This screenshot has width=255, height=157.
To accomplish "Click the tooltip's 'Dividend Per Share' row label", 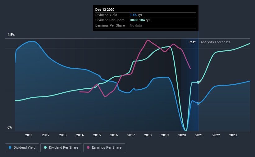I will tap(110, 20).
